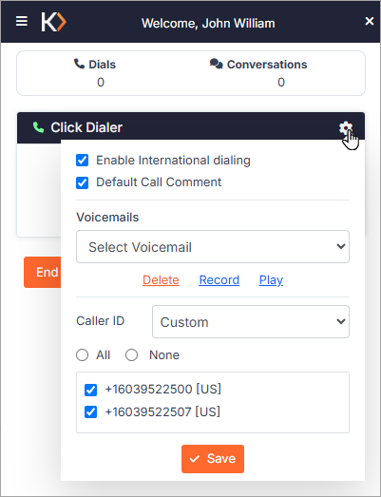Viewport: 381px width, 497px height.
Task: Uncheck Enable International dialing
Action: click(82, 160)
